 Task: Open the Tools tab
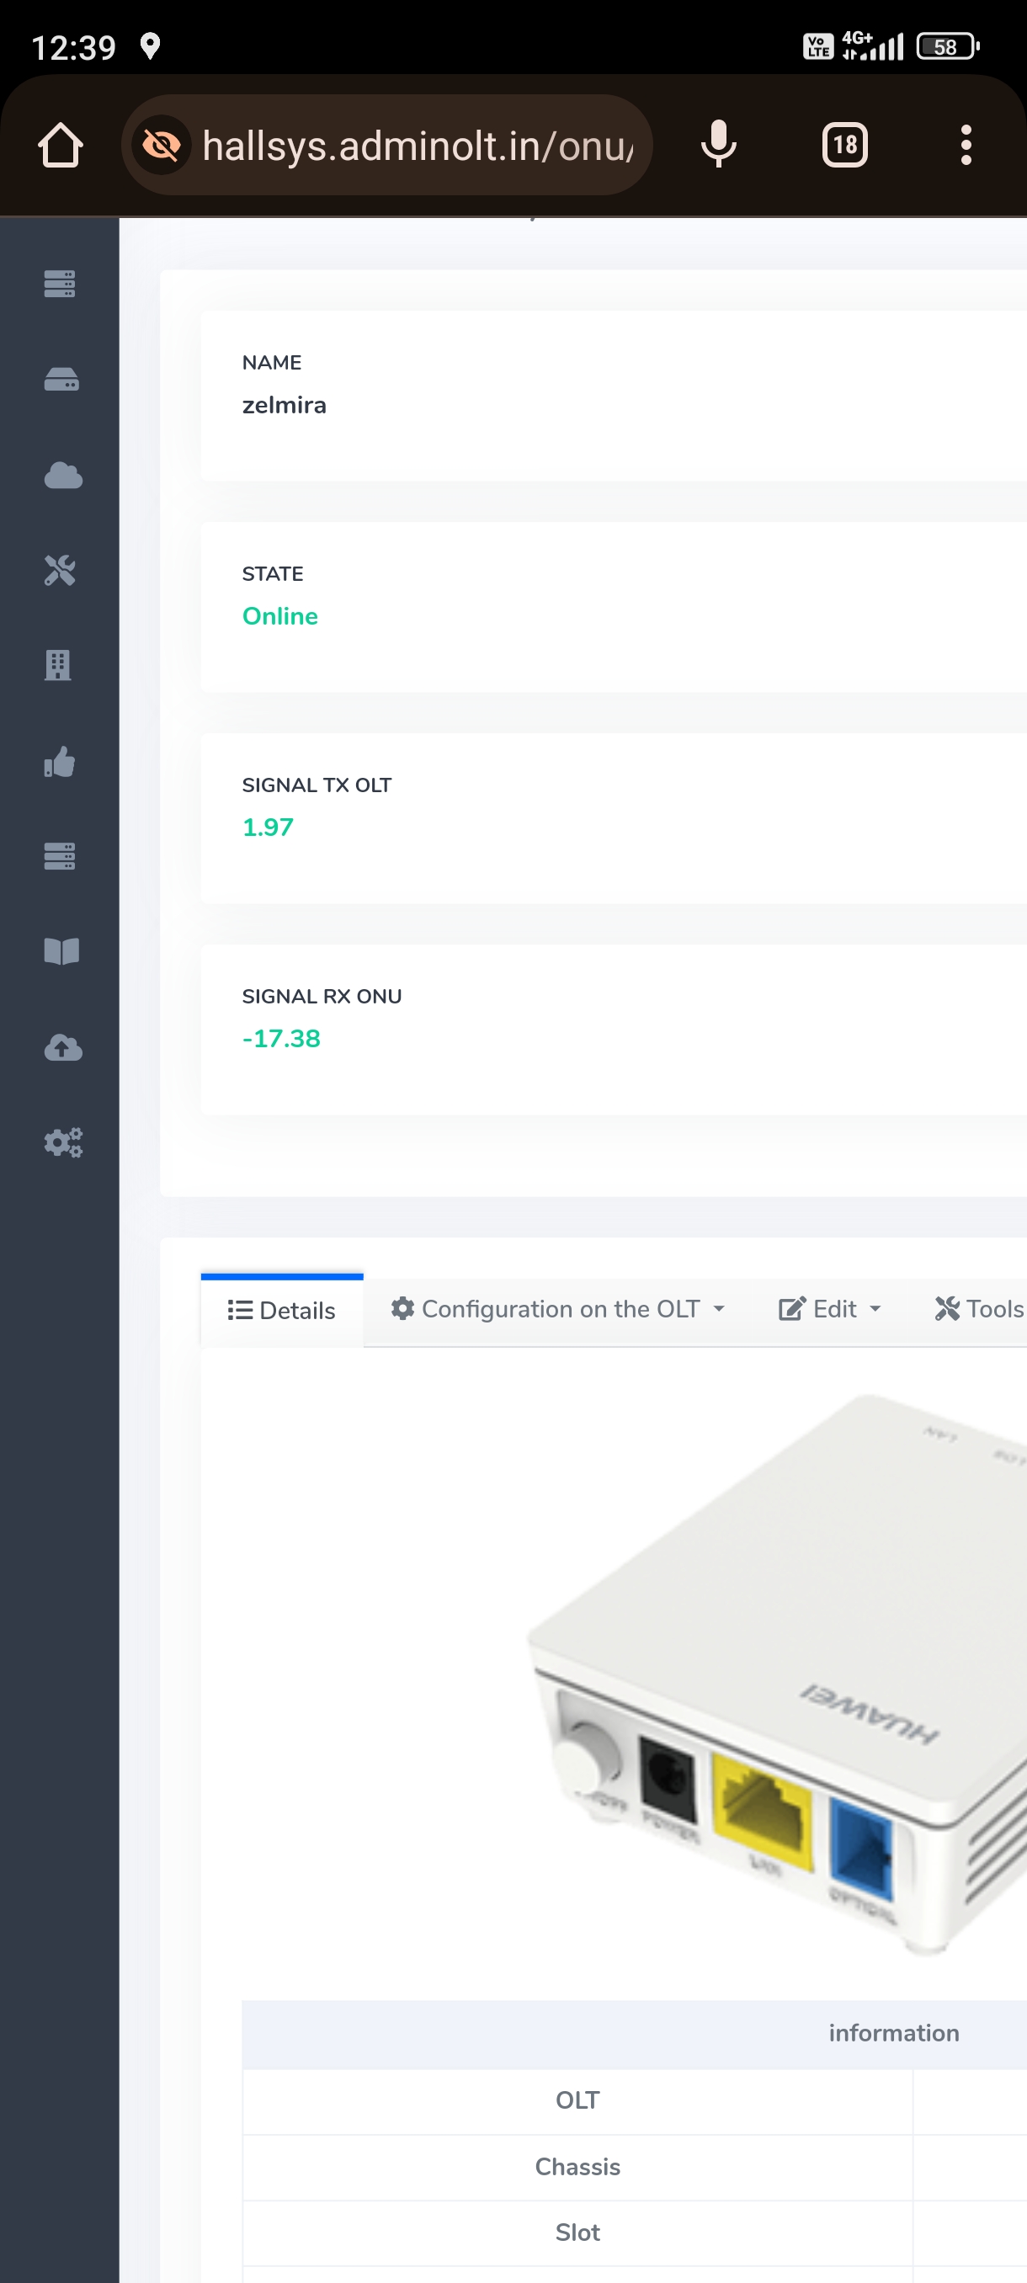coord(979,1309)
